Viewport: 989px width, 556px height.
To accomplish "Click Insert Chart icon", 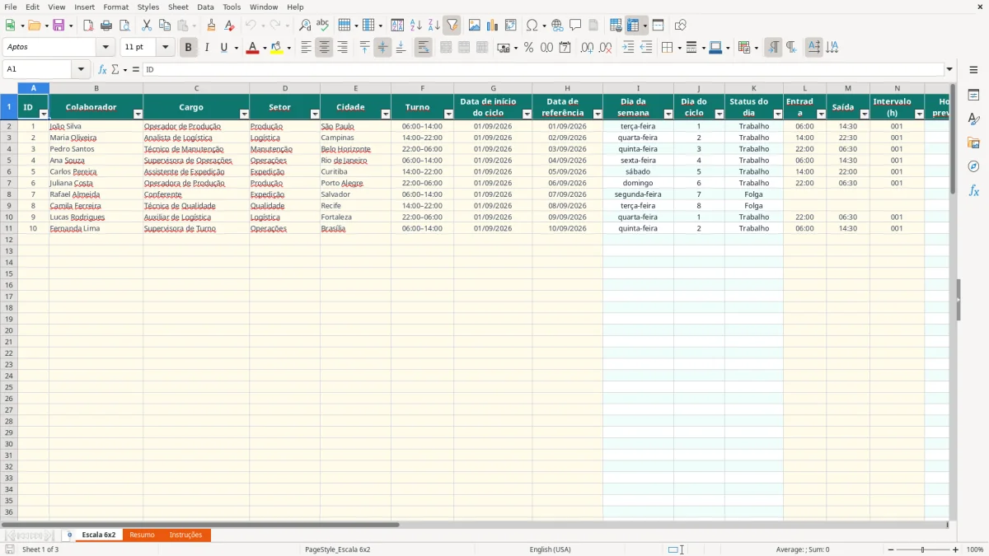I will point(493,26).
